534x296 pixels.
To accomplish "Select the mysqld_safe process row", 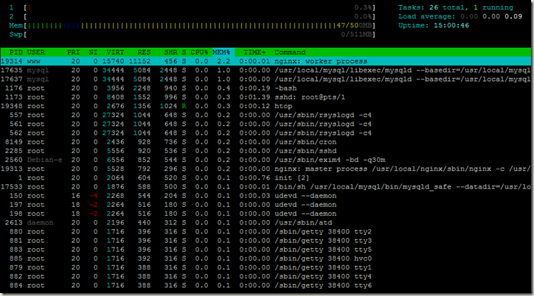I will click(266, 187).
